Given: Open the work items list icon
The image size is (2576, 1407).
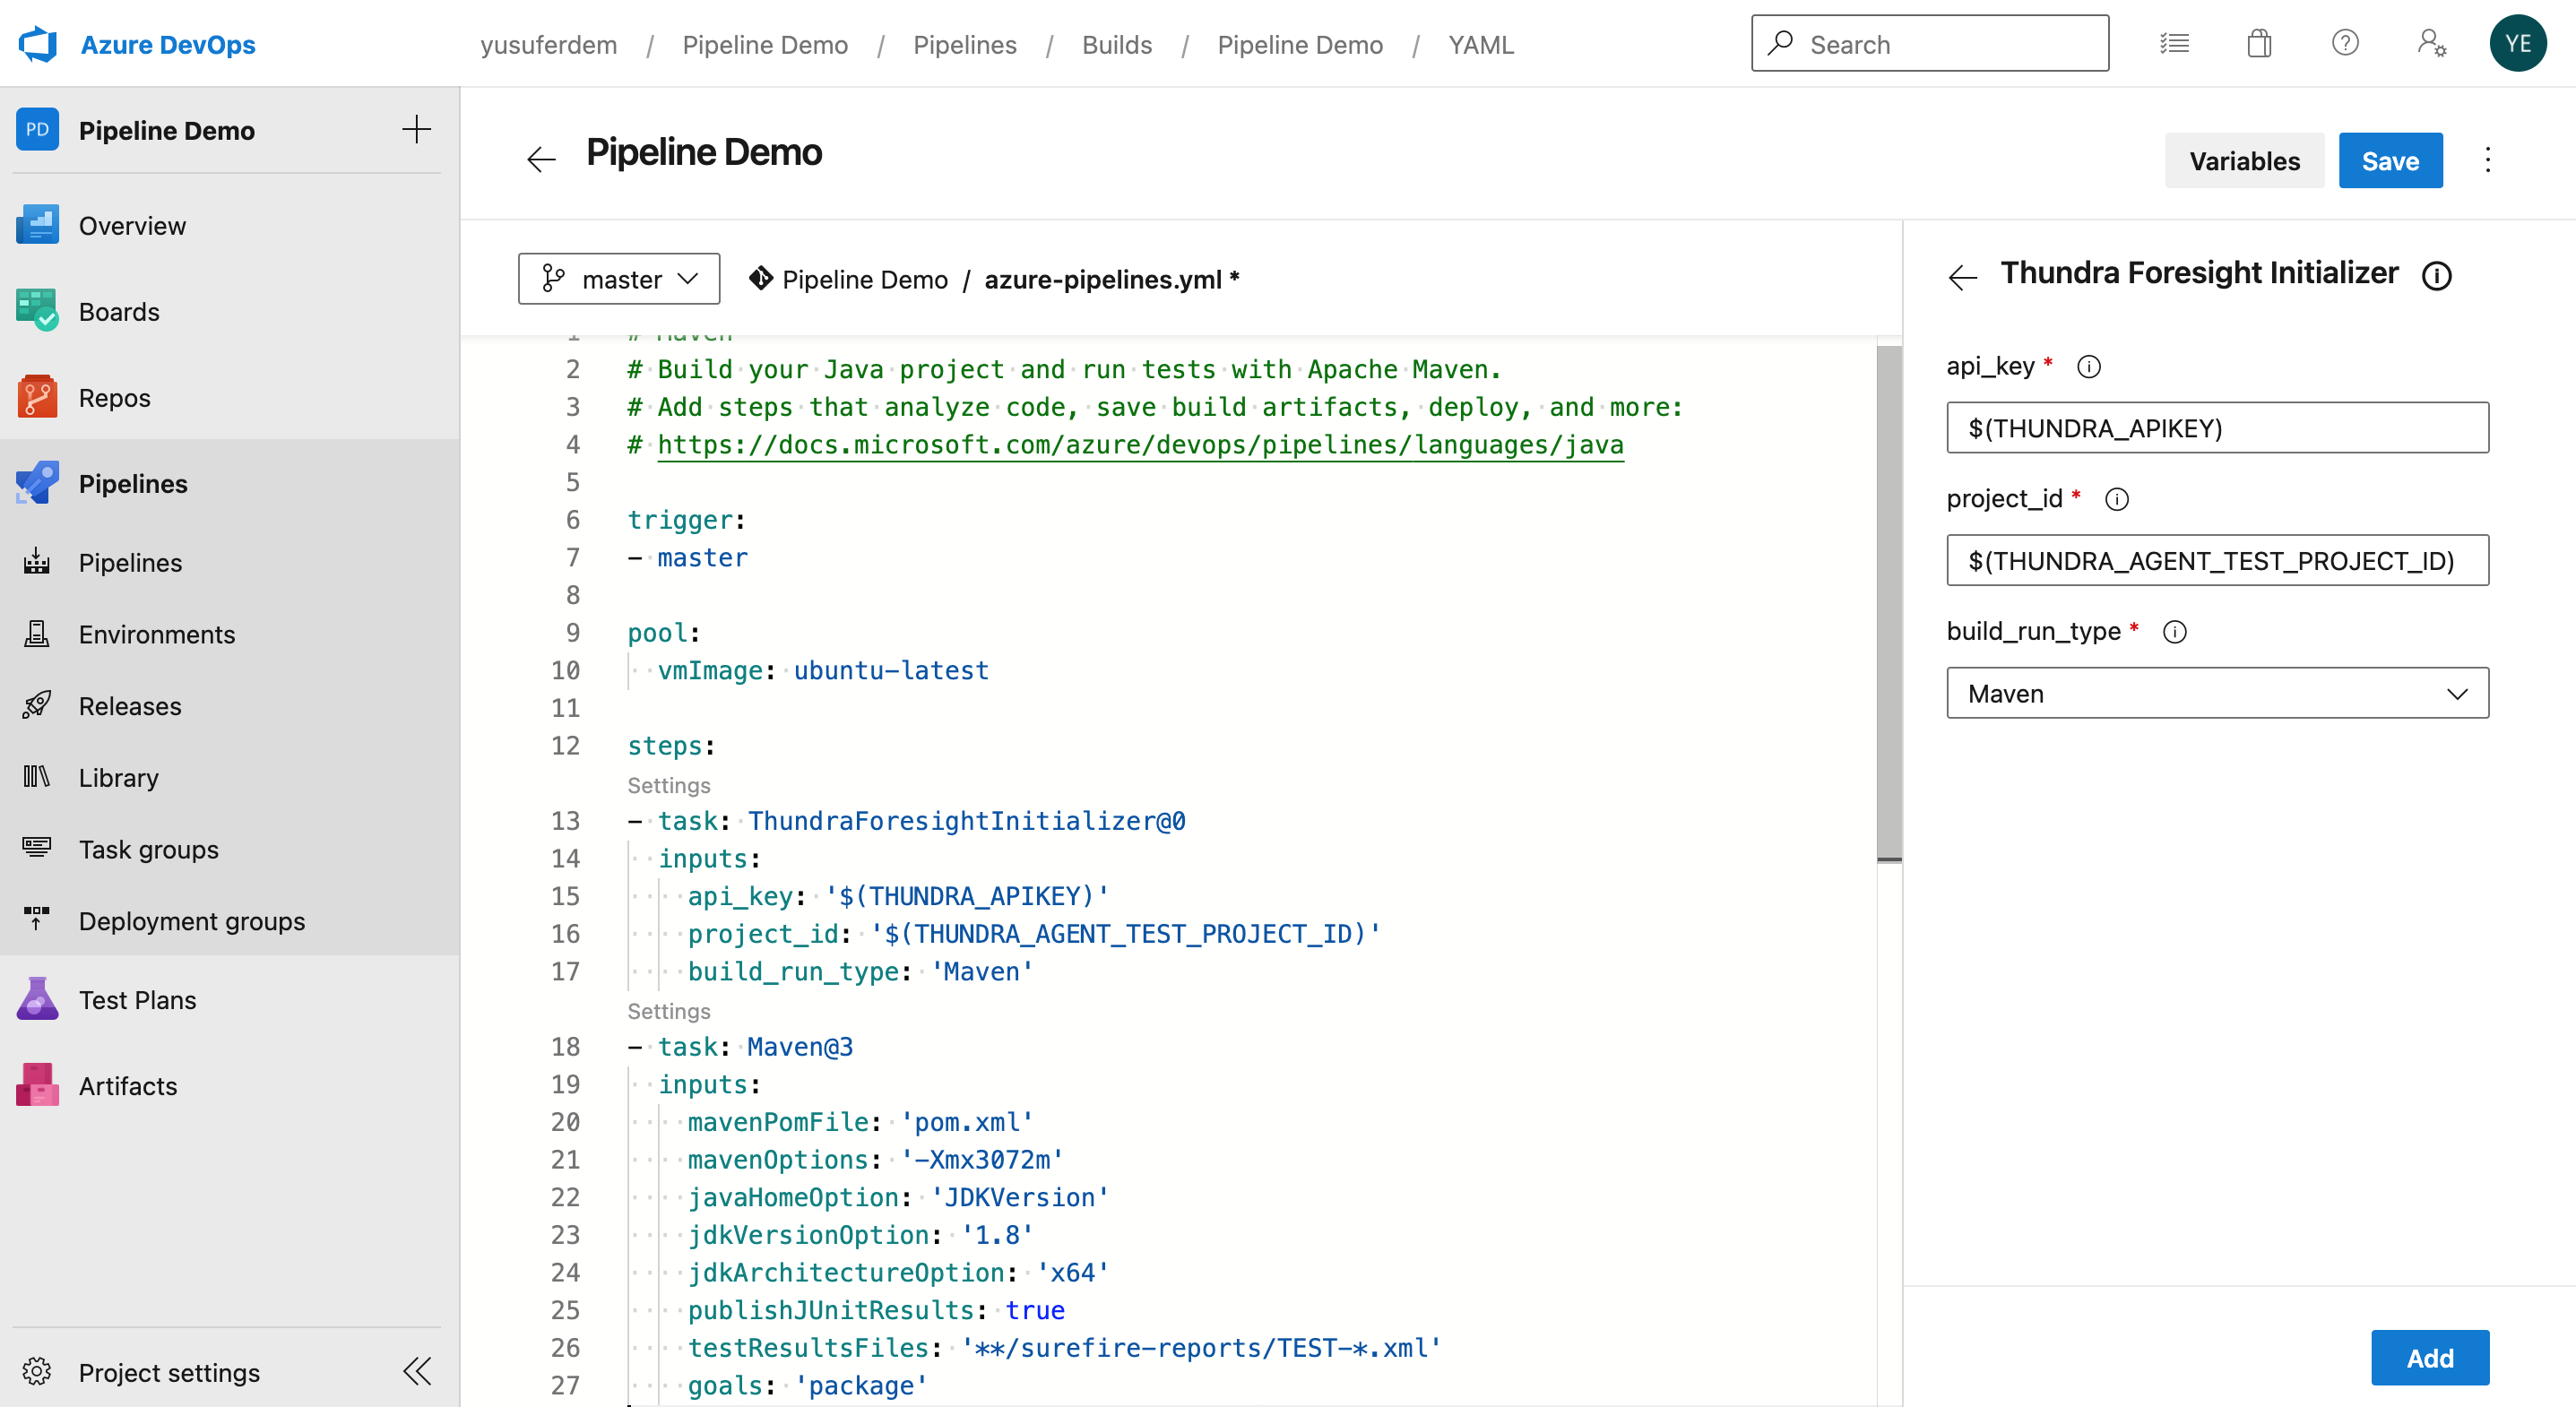Looking at the screenshot, I should tap(2174, 44).
